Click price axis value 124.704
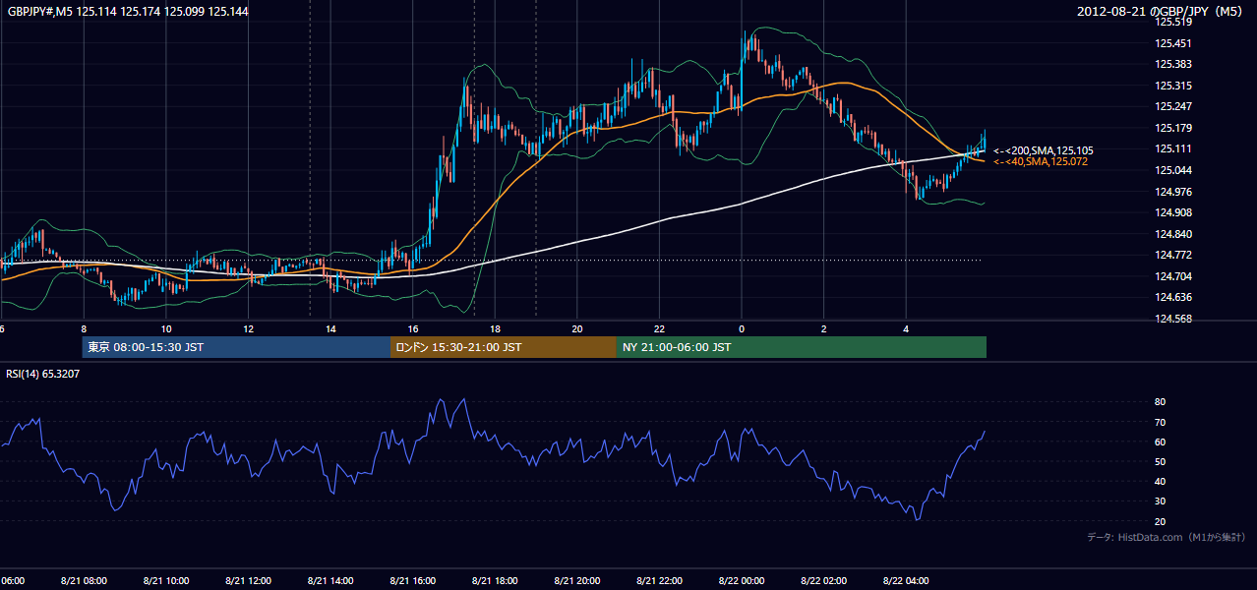1257x590 pixels. [x=1172, y=276]
